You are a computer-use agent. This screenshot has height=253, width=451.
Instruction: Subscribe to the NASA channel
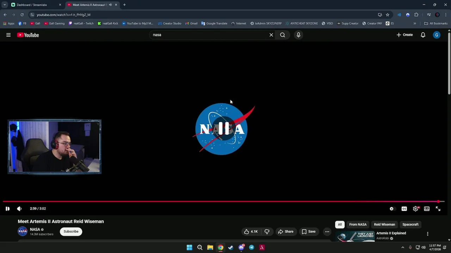71,232
